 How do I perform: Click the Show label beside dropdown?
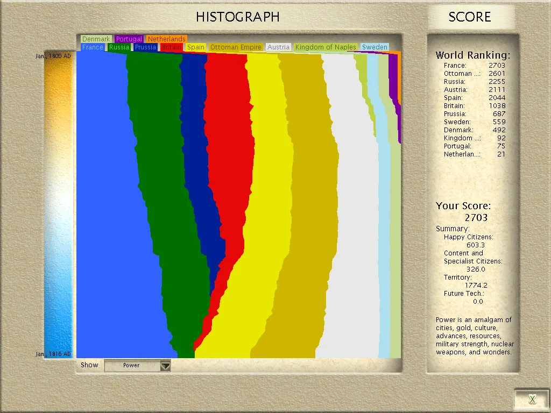pos(89,365)
